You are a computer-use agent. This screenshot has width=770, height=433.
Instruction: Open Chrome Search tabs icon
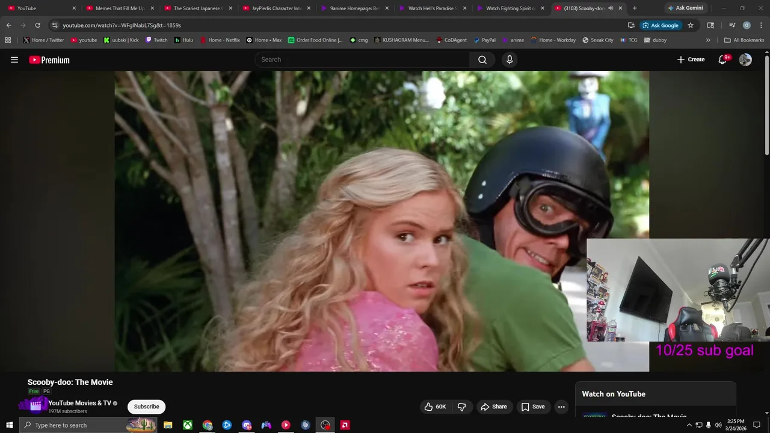tap(710, 25)
